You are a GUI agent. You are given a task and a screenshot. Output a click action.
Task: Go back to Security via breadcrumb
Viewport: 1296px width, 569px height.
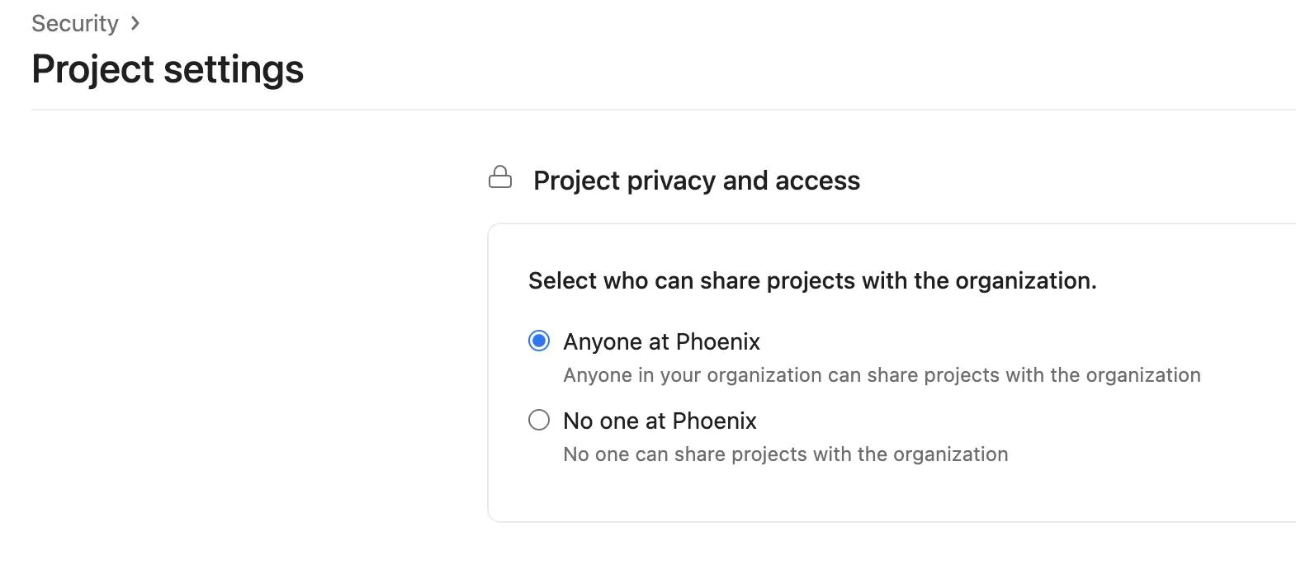[75, 24]
